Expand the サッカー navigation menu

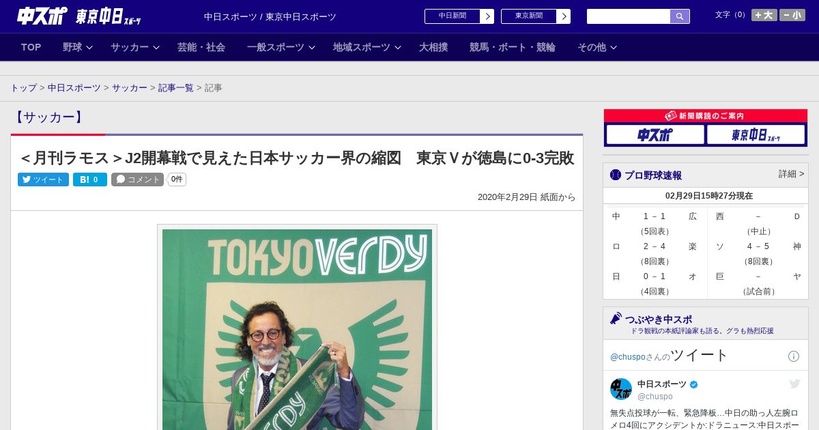click(x=135, y=47)
